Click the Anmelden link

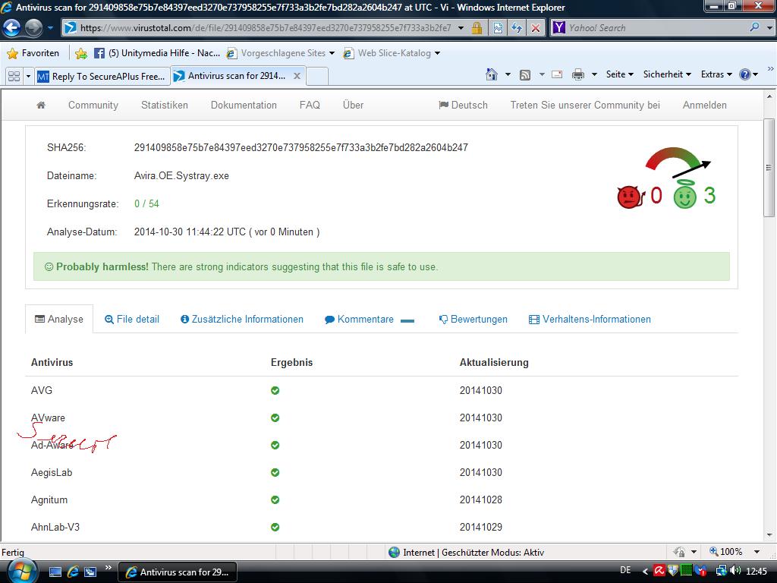705,105
